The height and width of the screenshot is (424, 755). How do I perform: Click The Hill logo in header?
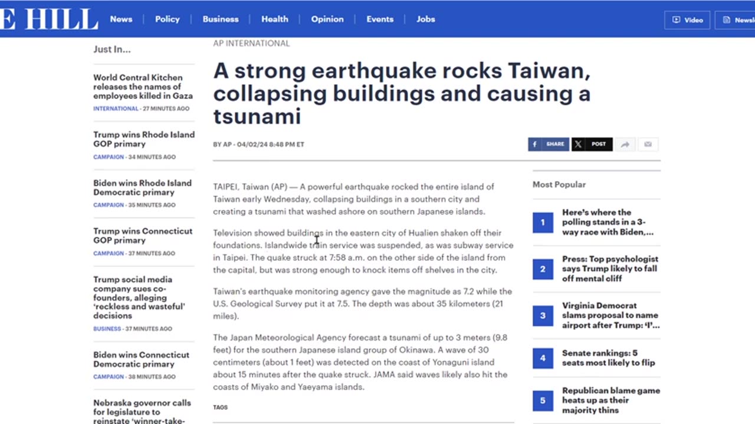[x=49, y=19]
